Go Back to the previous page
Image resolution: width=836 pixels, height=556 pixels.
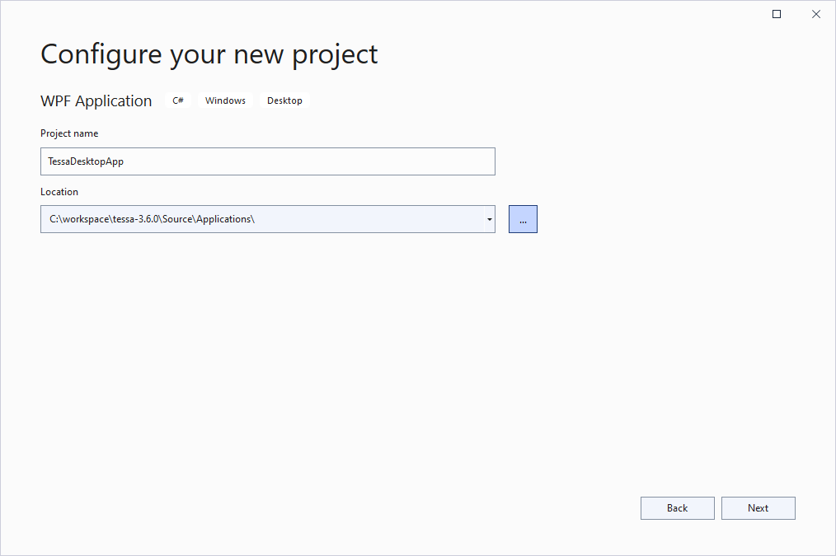tap(677, 508)
